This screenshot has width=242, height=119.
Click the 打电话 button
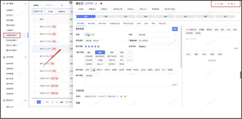pyautogui.click(x=81, y=9)
